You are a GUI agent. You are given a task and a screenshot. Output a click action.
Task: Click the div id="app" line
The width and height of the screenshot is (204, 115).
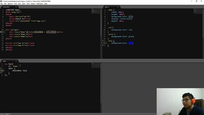pos(12,30)
